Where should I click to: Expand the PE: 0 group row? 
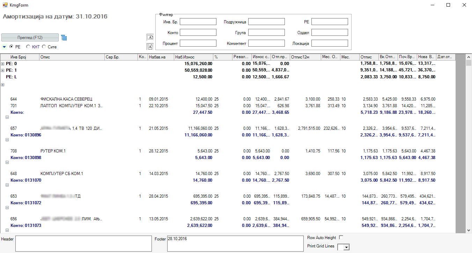pyautogui.click(x=3, y=64)
